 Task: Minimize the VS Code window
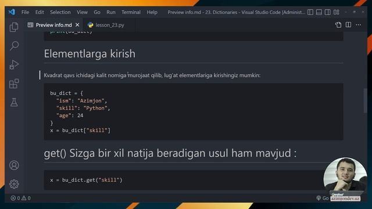(x=346, y=12)
